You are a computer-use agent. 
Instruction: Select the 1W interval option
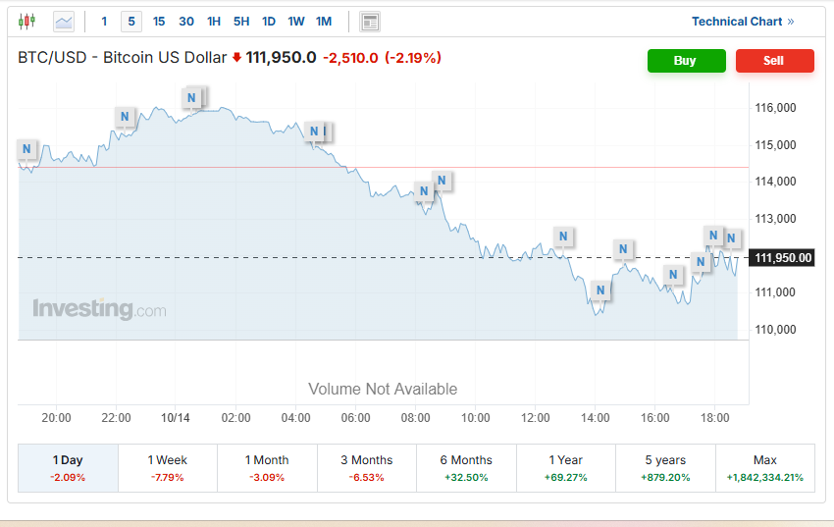click(x=296, y=21)
